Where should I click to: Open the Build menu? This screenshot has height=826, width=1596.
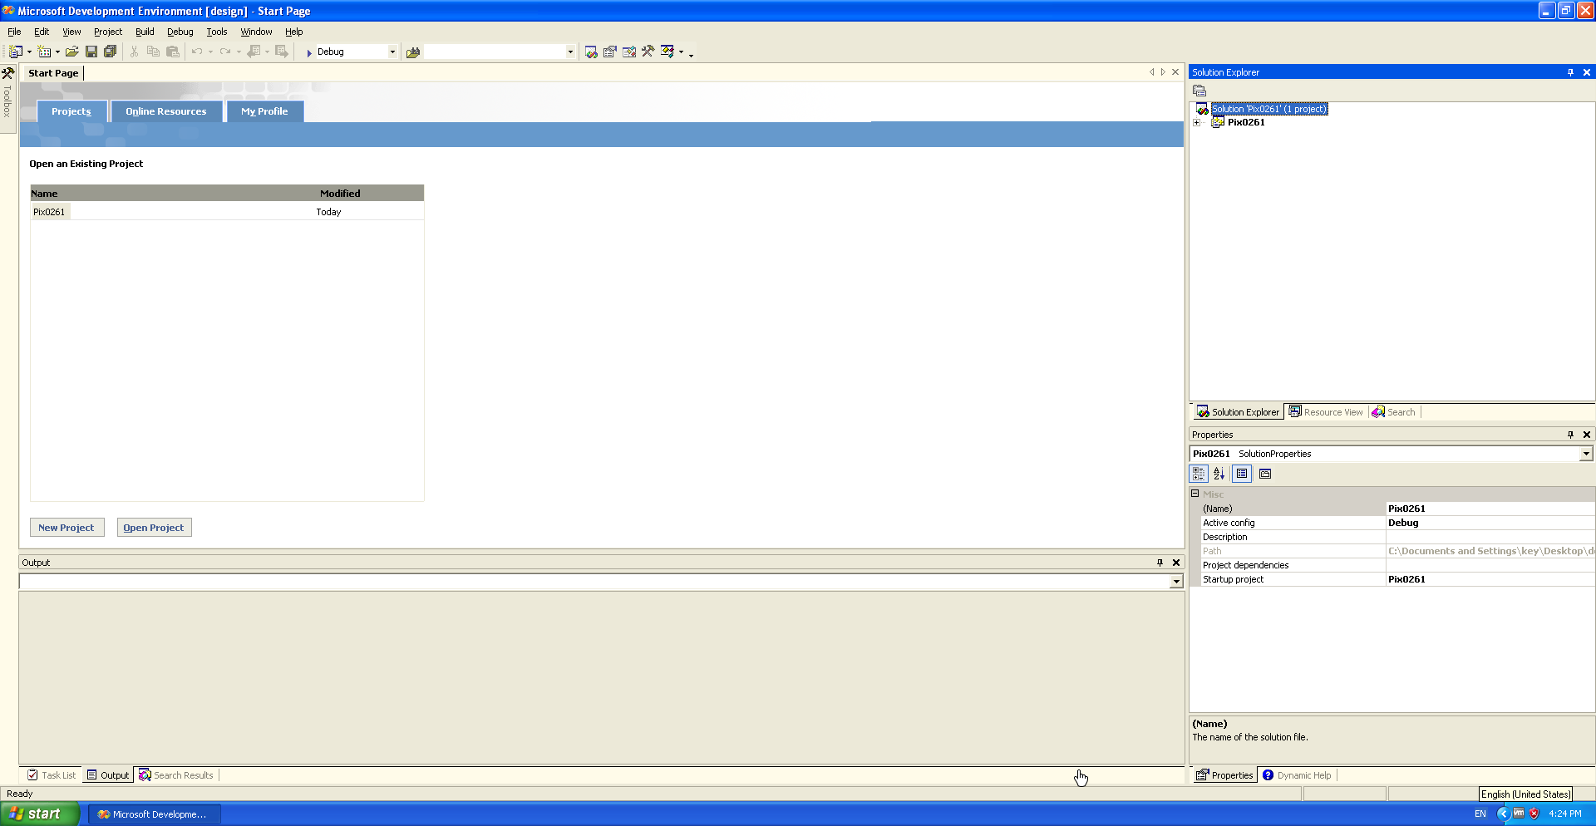(145, 32)
